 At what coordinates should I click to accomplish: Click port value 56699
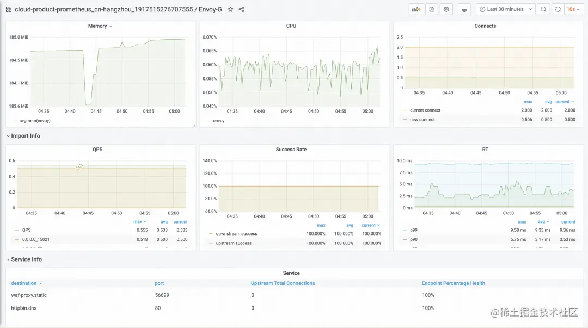coord(162,295)
